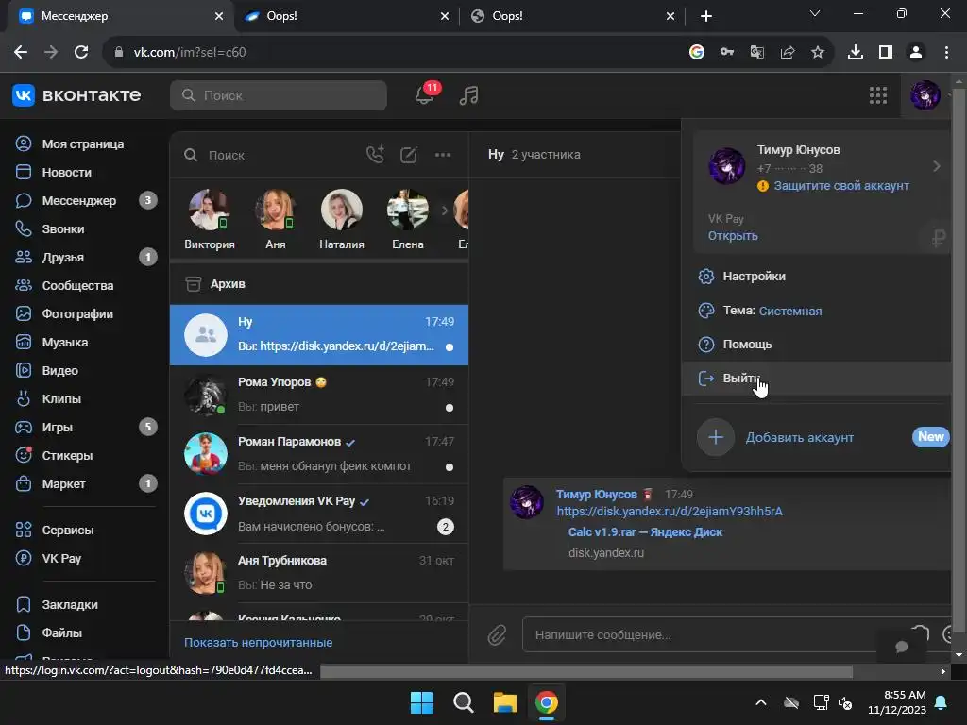967x725 pixels.
Task: Open the messenger three-dots options menu
Action: click(x=443, y=155)
